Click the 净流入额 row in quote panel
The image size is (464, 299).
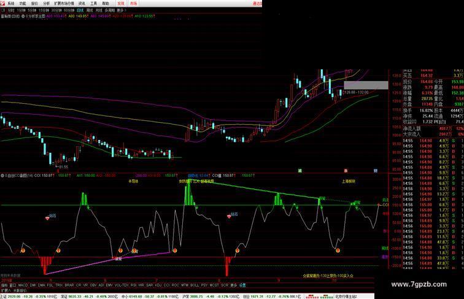pos(433,129)
